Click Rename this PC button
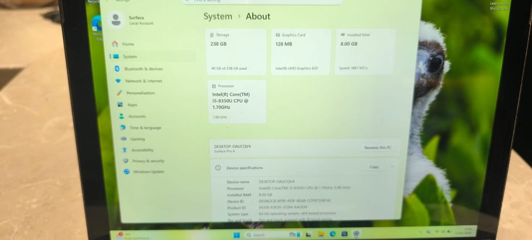Image resolution: width=532 pixels, height=240 pixels. click(377, 147)
